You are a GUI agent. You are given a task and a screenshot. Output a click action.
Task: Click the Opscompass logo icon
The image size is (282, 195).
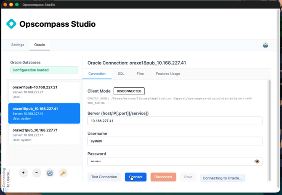(11, 24)
